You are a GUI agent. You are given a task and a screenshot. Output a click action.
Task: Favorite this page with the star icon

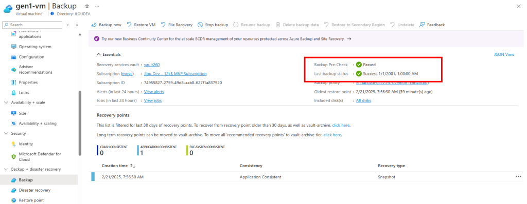87,6
